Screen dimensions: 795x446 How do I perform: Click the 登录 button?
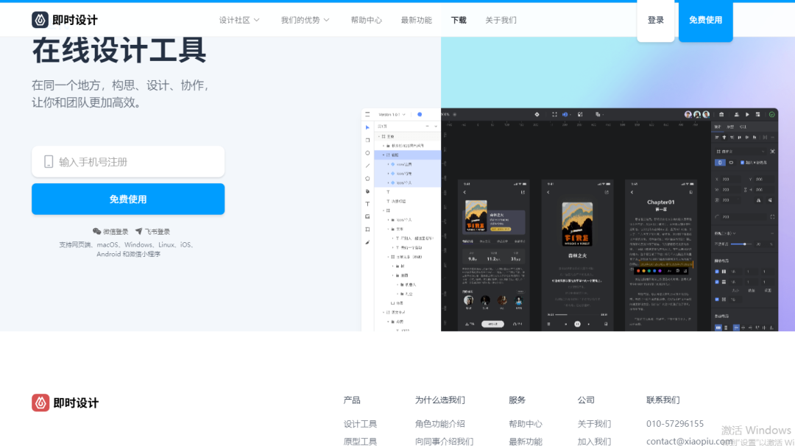(x=656, y=20)
